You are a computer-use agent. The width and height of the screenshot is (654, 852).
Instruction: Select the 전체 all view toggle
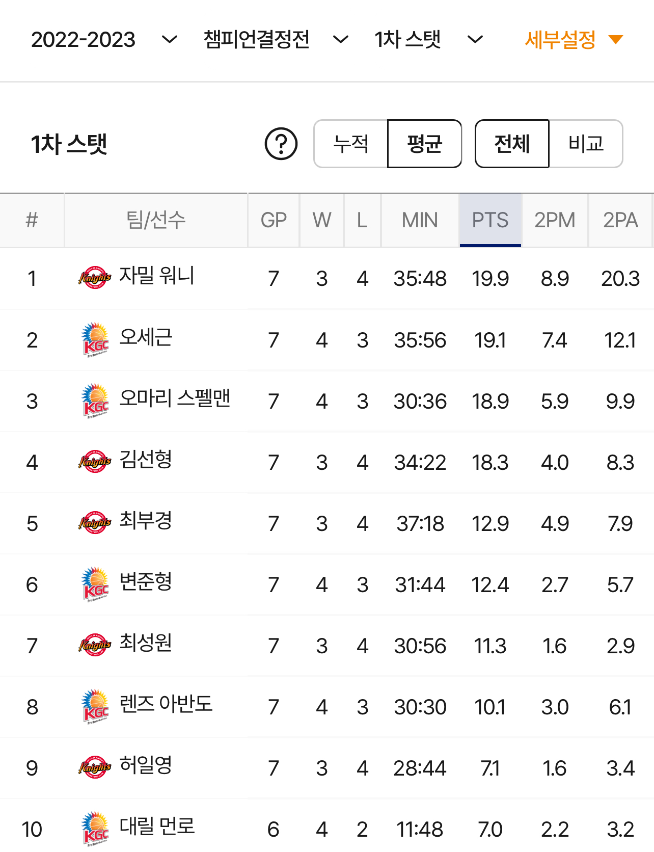point(512,144)
